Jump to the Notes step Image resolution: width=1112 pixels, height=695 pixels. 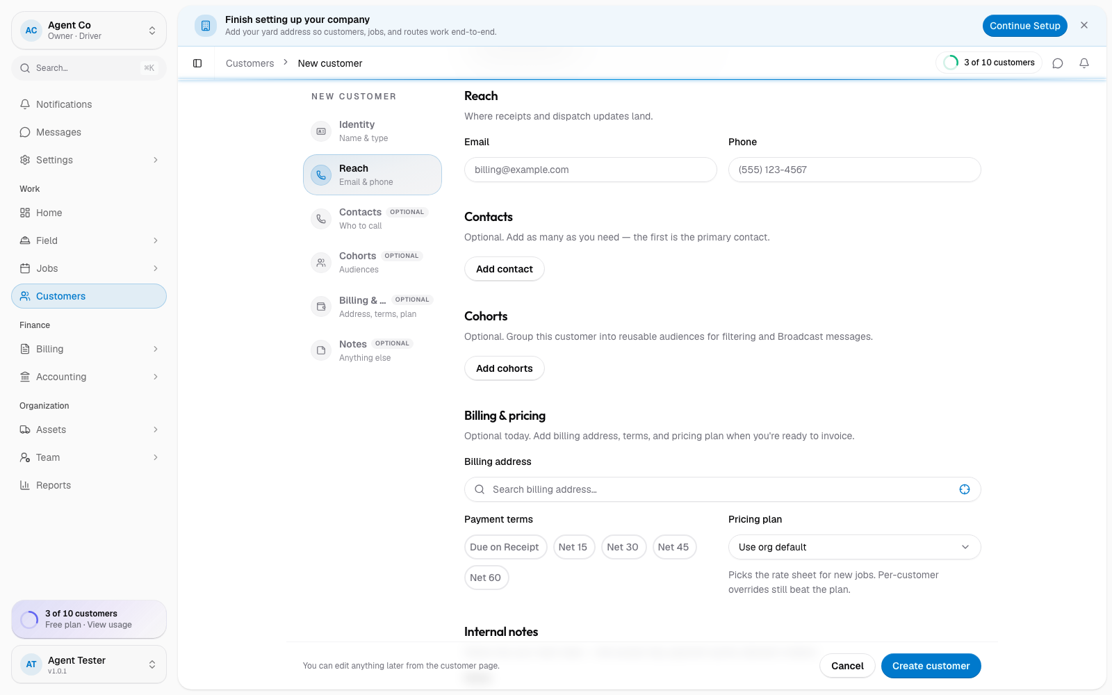[x=373, y=350]
